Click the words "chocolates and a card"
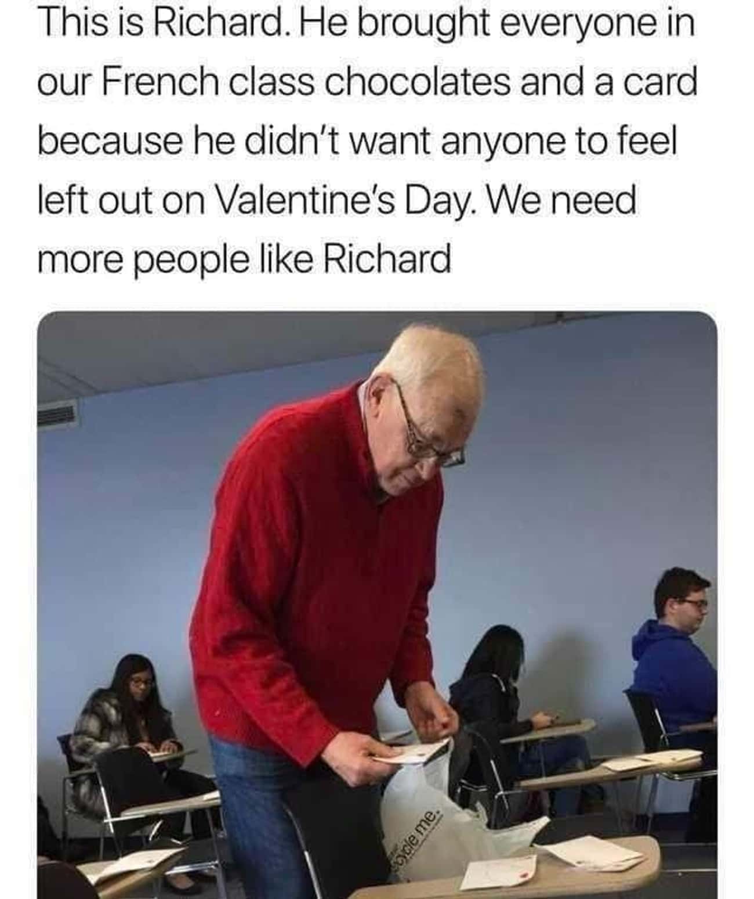Viewport: 754px width, 899px height. (x=510, y=82)
